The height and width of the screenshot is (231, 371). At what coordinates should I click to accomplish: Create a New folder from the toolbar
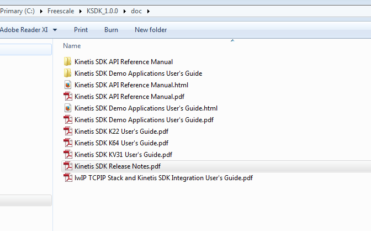[151, 30]
